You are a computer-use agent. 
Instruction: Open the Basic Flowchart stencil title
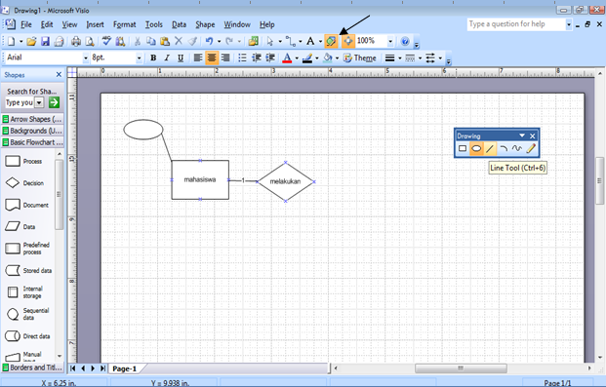tap(32, 142)
